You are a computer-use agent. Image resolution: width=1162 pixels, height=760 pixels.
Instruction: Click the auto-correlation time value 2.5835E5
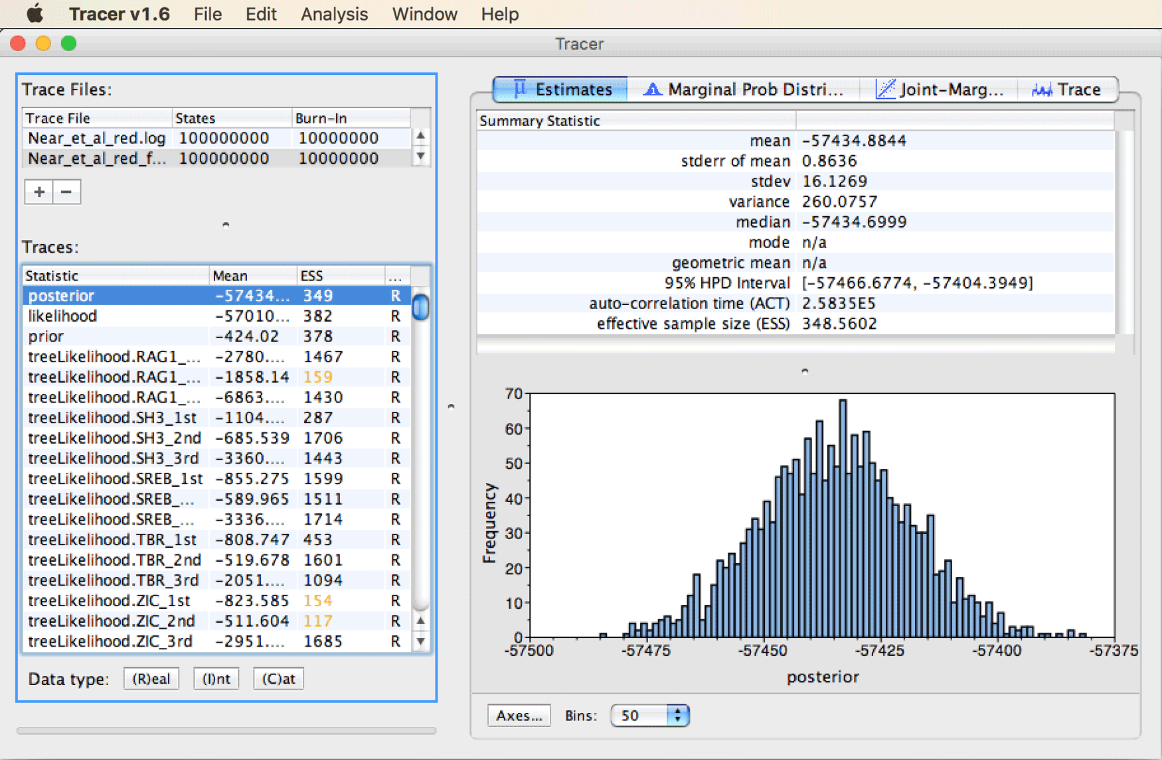click(839, 304)
